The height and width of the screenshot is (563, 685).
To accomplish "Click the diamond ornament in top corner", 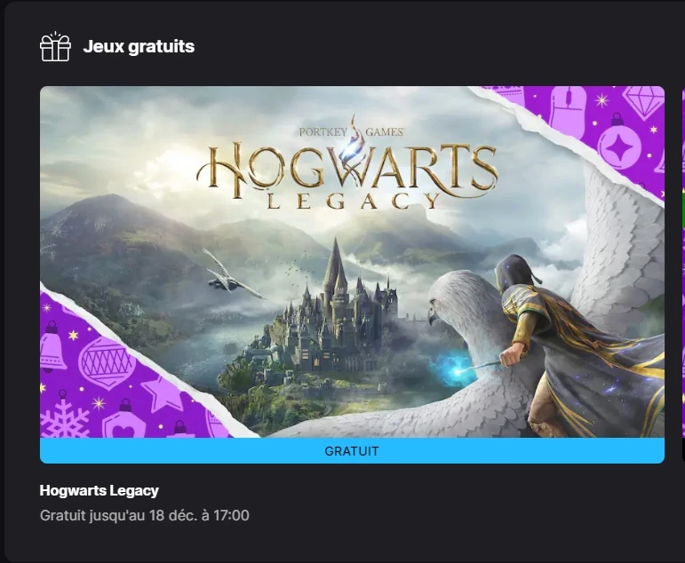I will tap(642, 102).
